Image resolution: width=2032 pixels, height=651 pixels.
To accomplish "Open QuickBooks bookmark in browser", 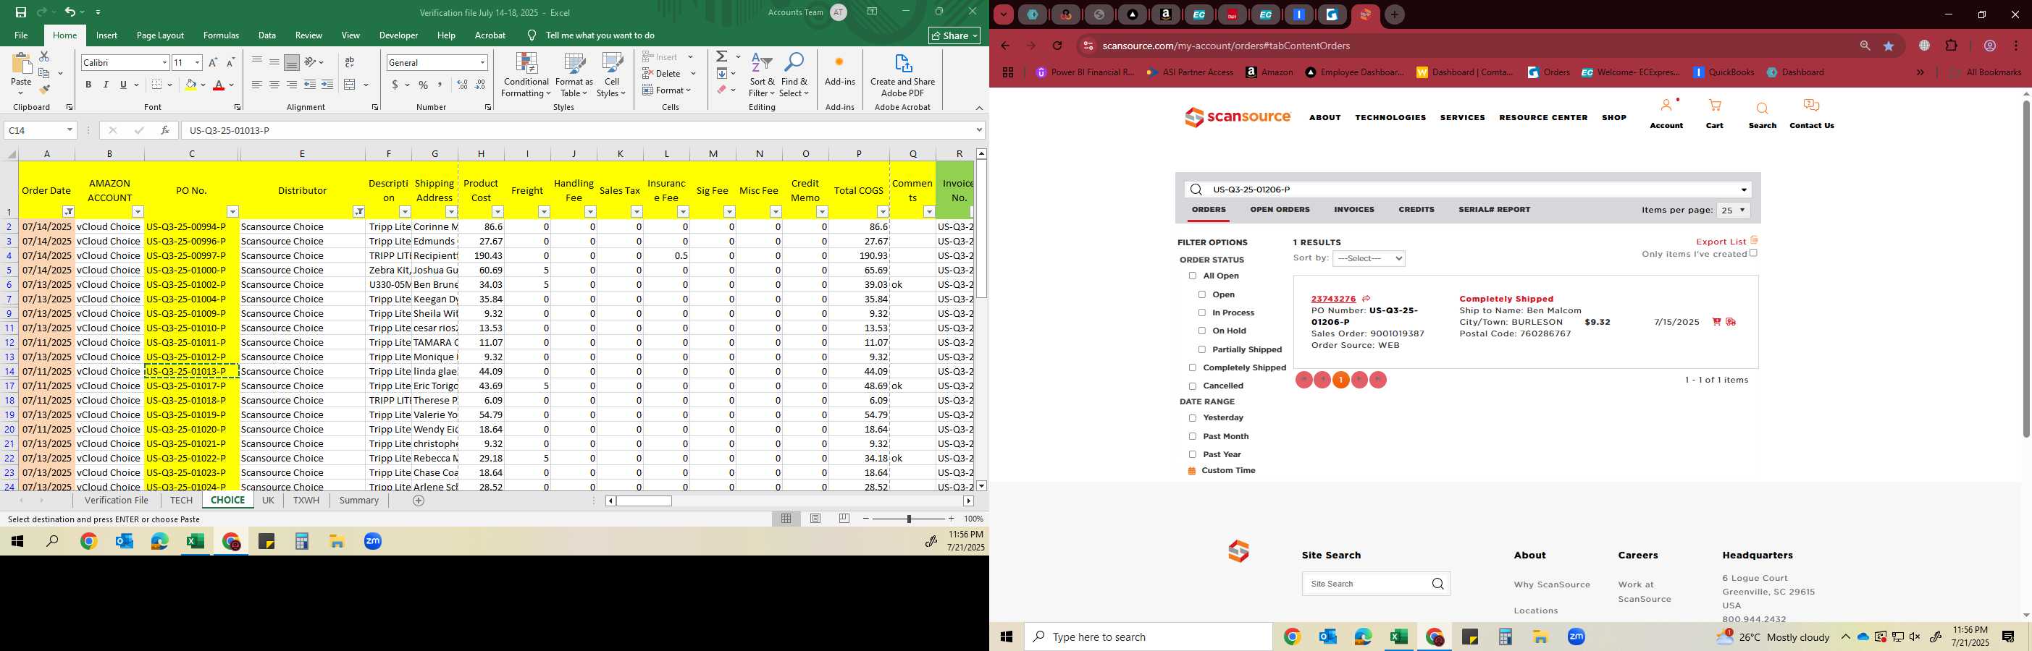I will [1724, 72].
